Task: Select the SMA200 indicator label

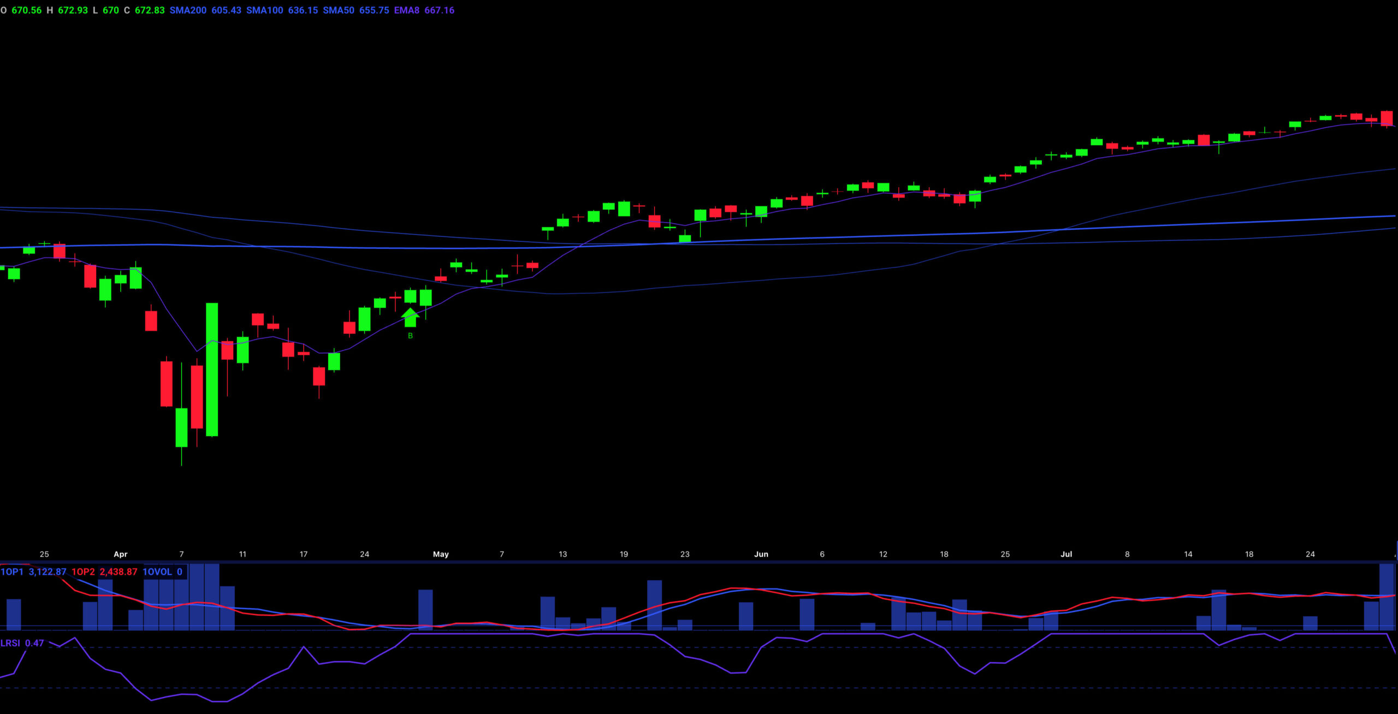Action: click(188, 10)
